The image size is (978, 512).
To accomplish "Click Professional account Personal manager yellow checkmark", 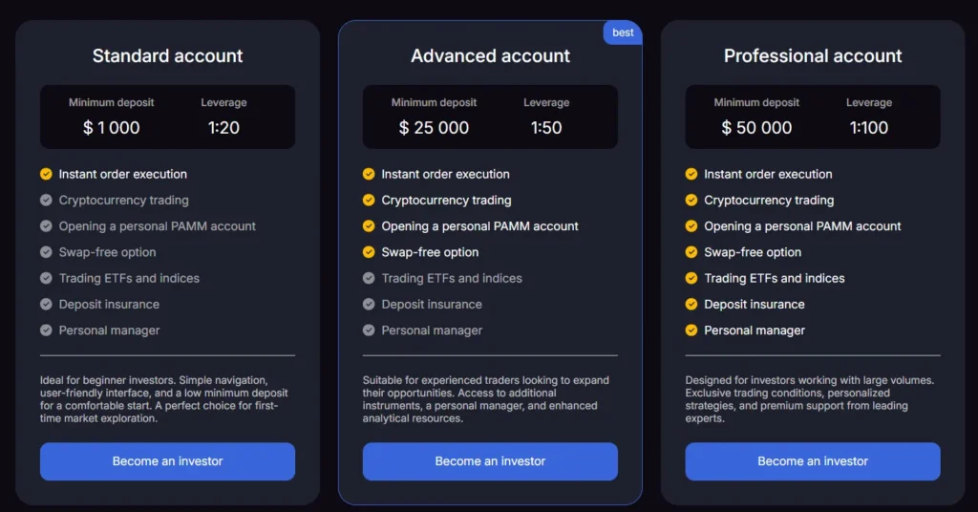I will click(691, 331).
